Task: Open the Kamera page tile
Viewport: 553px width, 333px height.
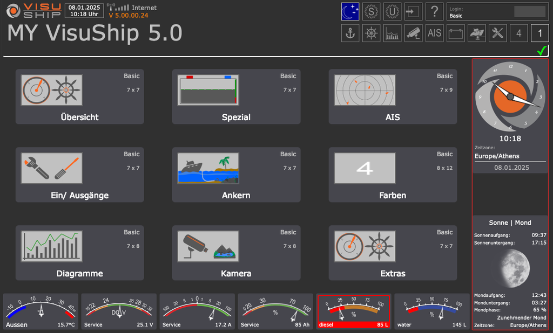Action: [x=237, y=253]
